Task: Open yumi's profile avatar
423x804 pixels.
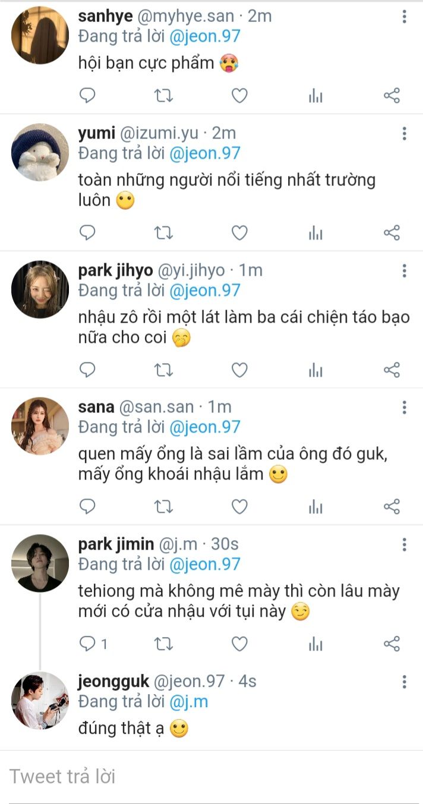Action: (40, 152)
